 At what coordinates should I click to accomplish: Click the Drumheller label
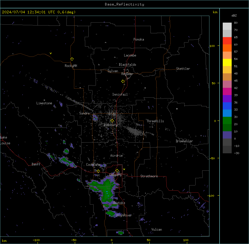[184, 141]
